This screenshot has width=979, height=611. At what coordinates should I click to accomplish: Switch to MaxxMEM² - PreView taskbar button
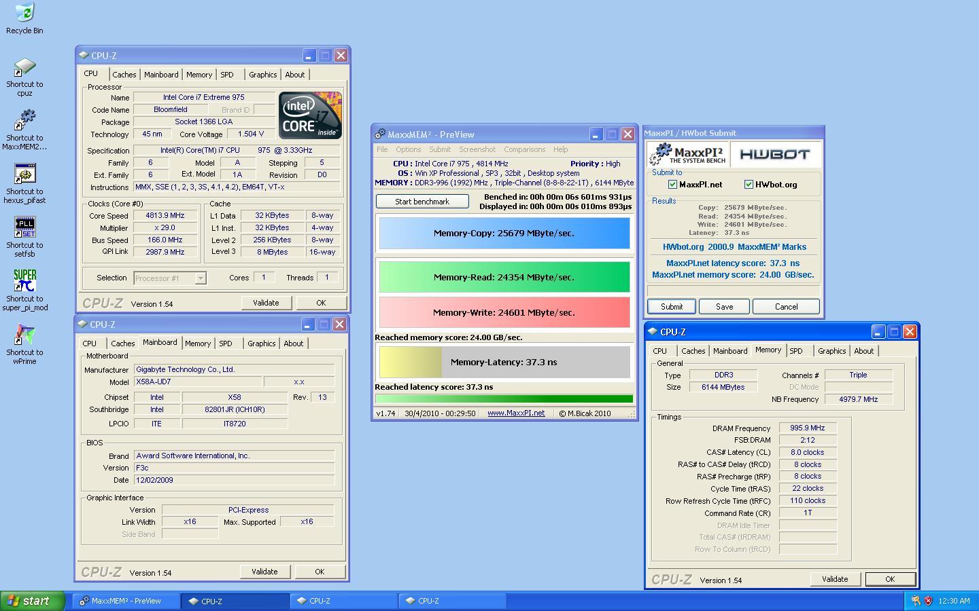tap(127, 601)
